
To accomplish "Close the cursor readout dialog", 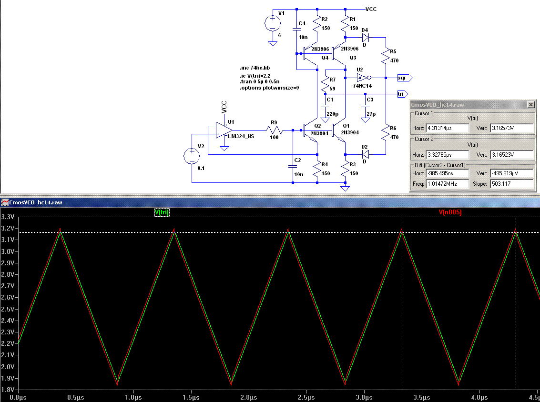I will pyautogui.click(x=530, y=104).
